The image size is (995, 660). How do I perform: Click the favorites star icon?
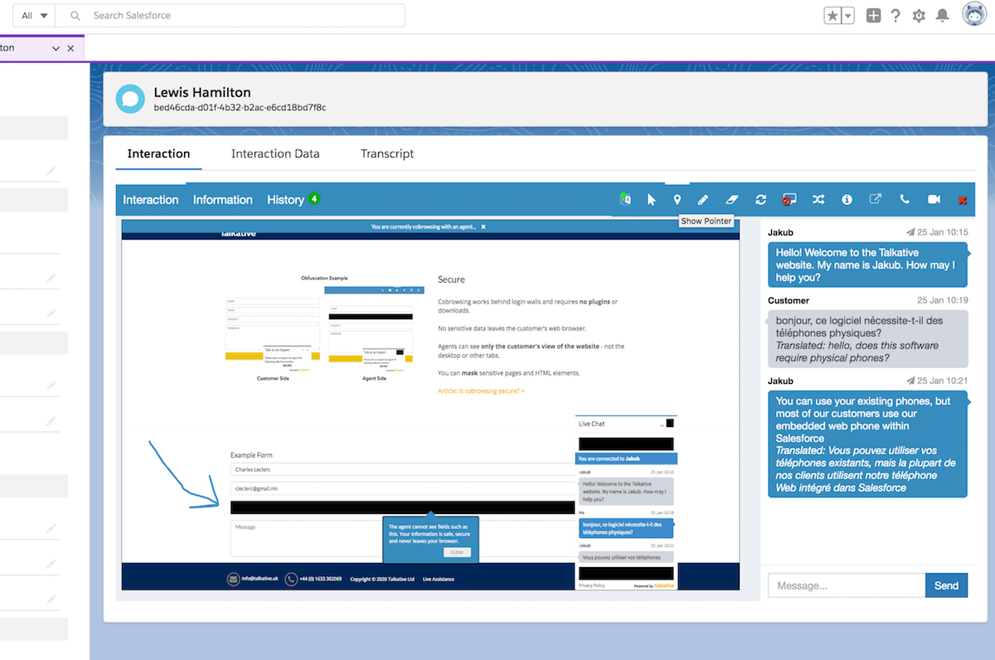pos(832,16)
